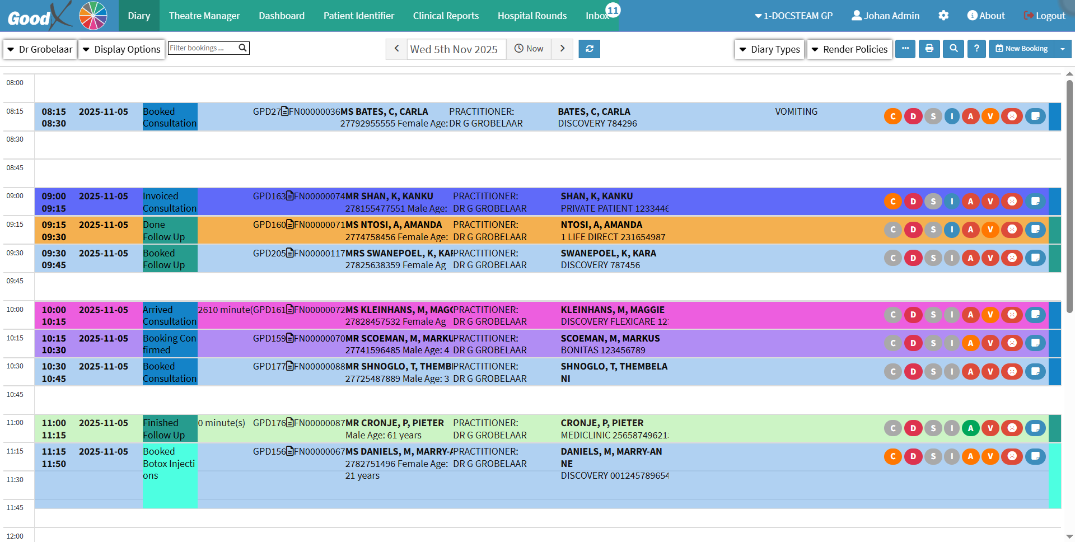The height and width of the screenshot is (542, 1075).
Task: Click the Filter bookings search field
Action: [x=203, y=48]
